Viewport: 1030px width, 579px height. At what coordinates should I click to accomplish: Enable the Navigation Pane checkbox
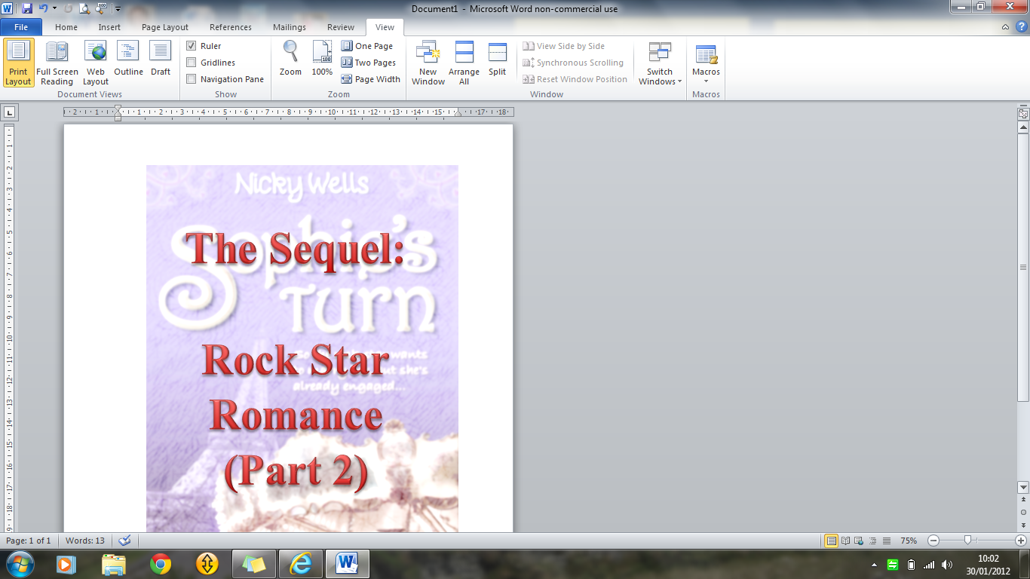tap(192, 79)
